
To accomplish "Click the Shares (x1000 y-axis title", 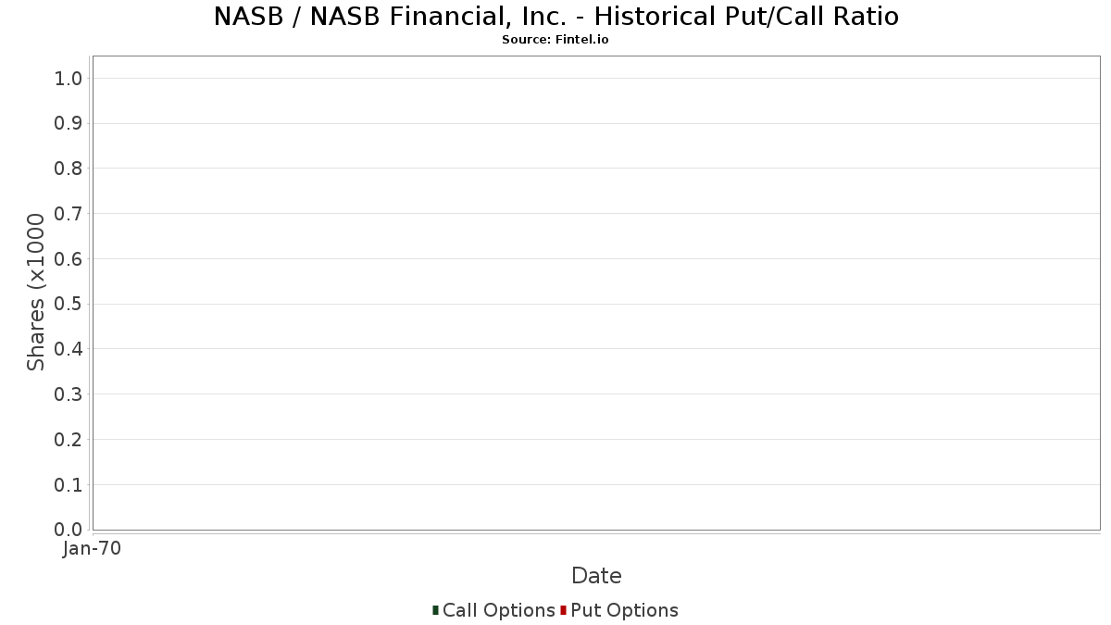I will (x=36, y=293).
